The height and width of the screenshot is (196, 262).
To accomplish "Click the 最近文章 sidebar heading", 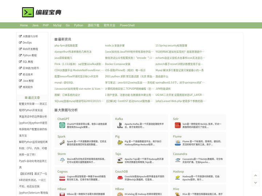I will (x=32, y=98).
